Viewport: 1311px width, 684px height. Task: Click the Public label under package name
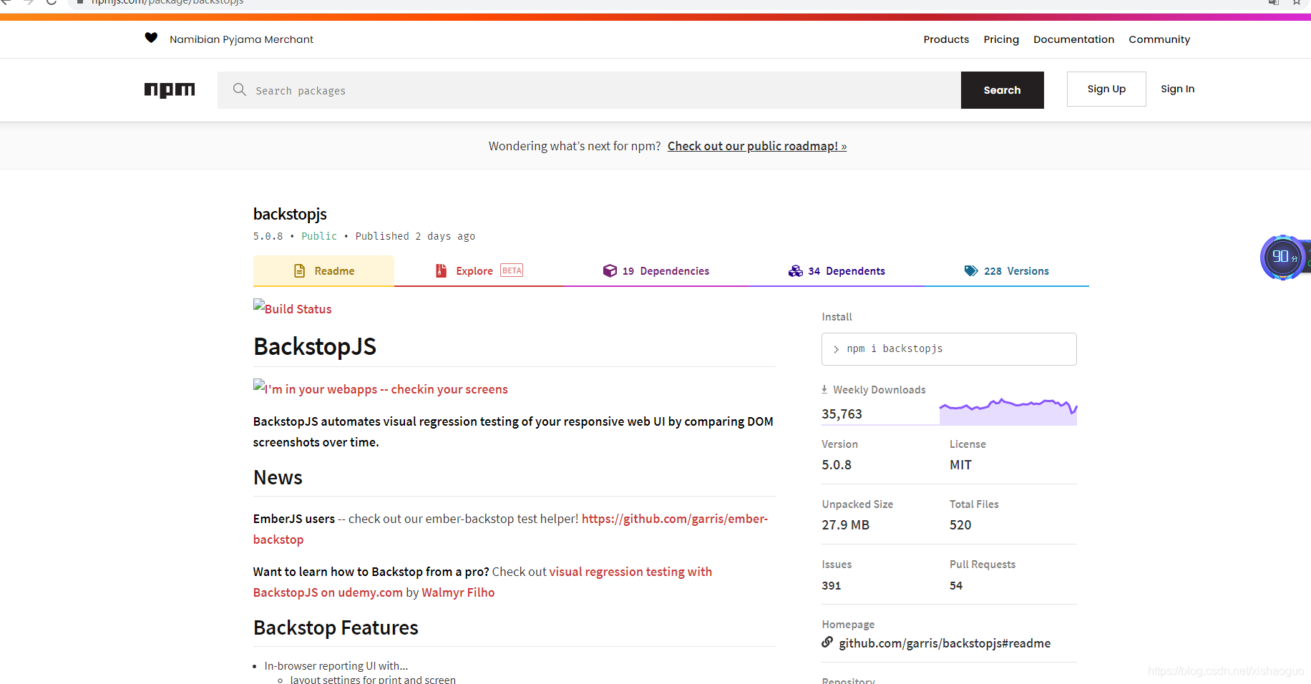pos(319,236)
